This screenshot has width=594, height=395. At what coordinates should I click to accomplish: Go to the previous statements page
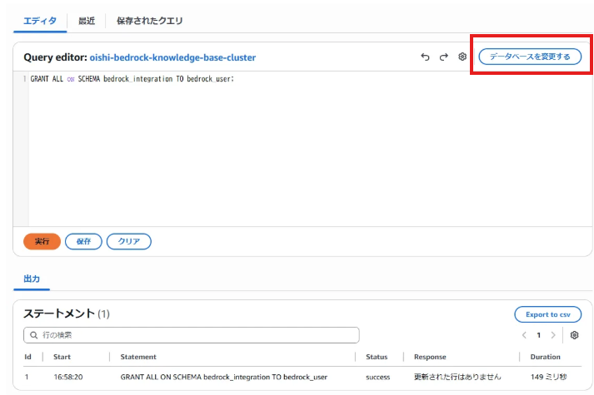(524, 335)
